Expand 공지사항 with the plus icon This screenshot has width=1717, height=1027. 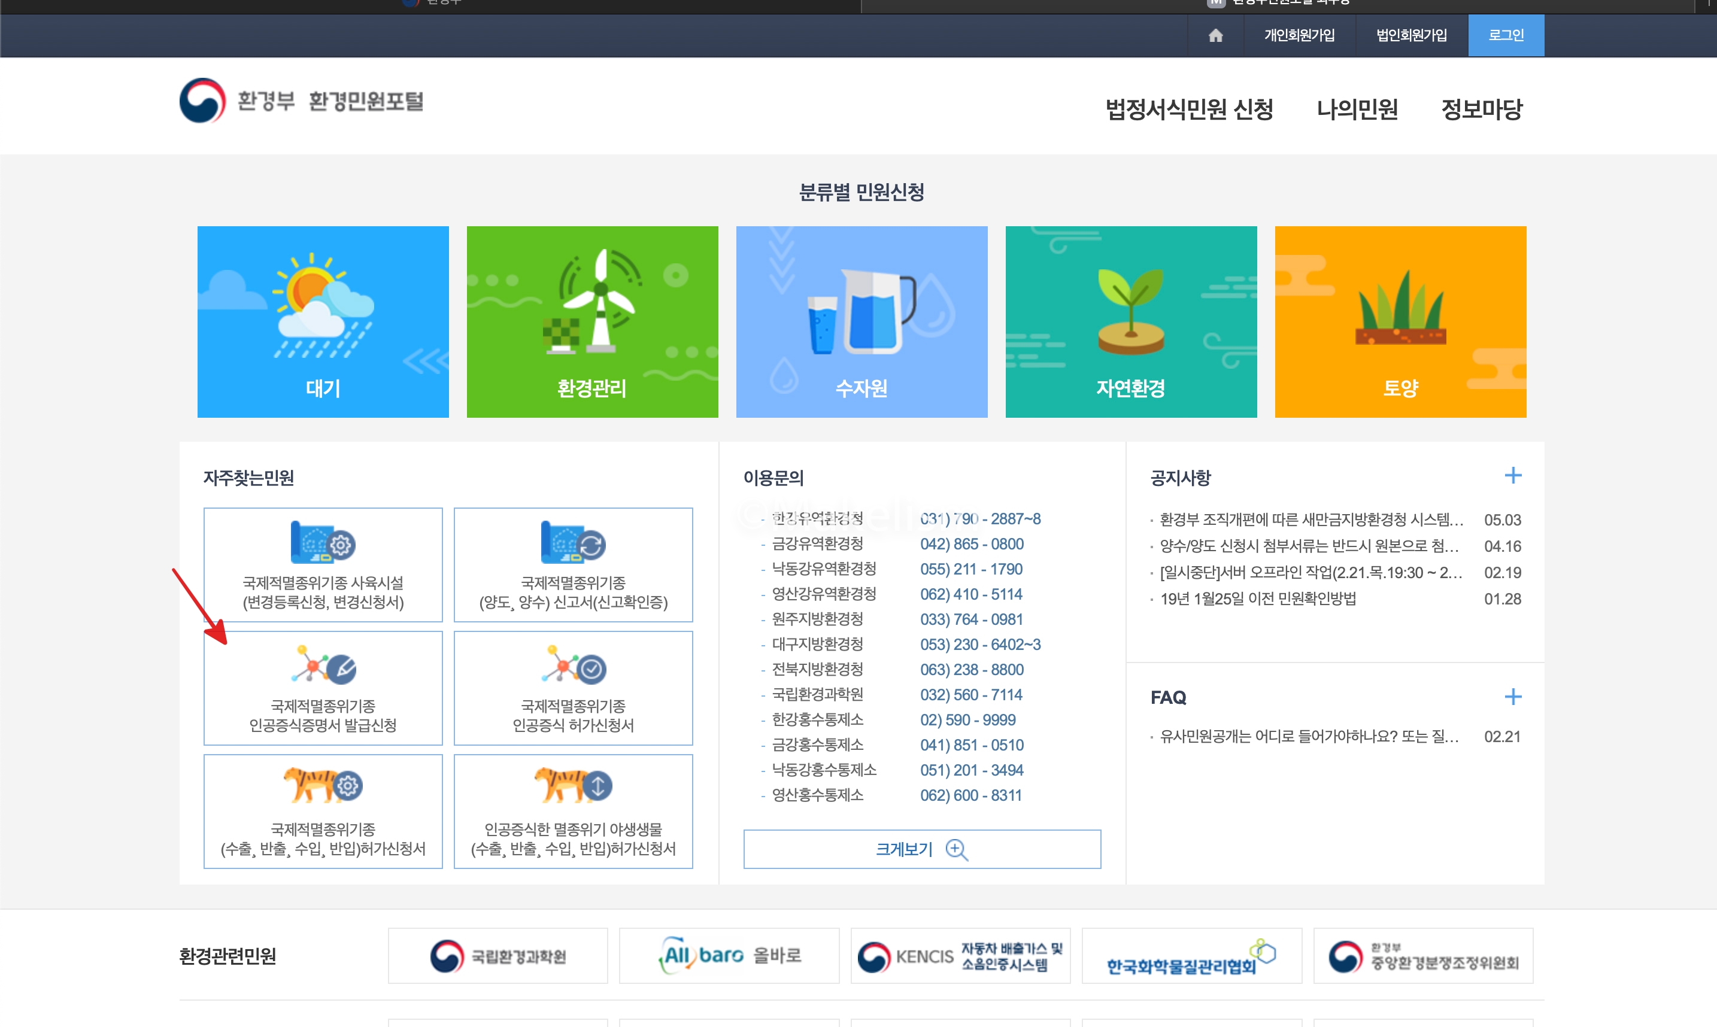coord(1512,475)
